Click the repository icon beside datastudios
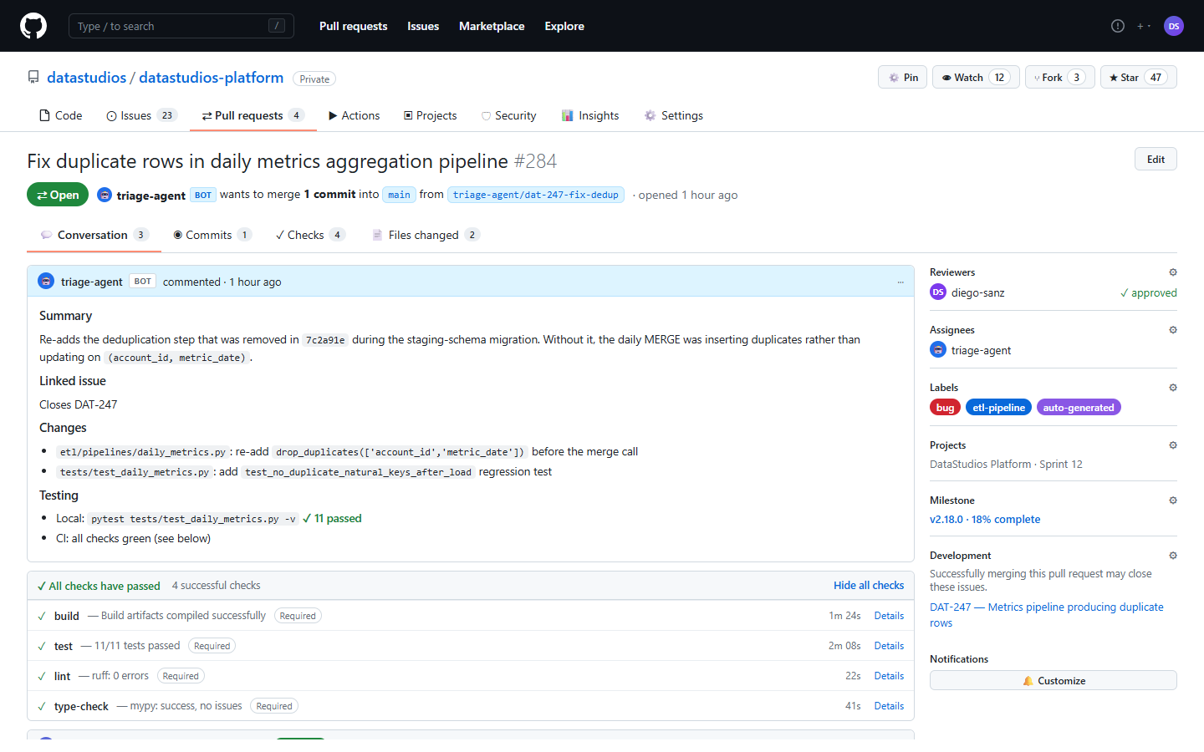 (x=33, y=77)
